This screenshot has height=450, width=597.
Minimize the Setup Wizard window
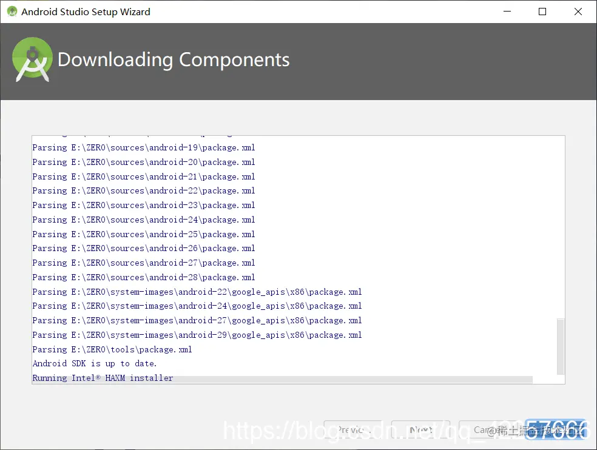click(x=507, y=12)
